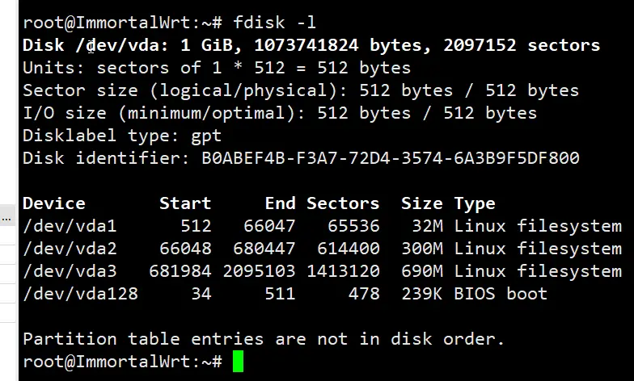This screenshot has width=634, height=381.
Task: Click the End column header
Action: pyautogui.click(x=280, y=203)
